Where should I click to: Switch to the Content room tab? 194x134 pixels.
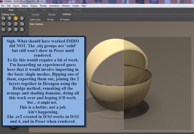[77, 10]
